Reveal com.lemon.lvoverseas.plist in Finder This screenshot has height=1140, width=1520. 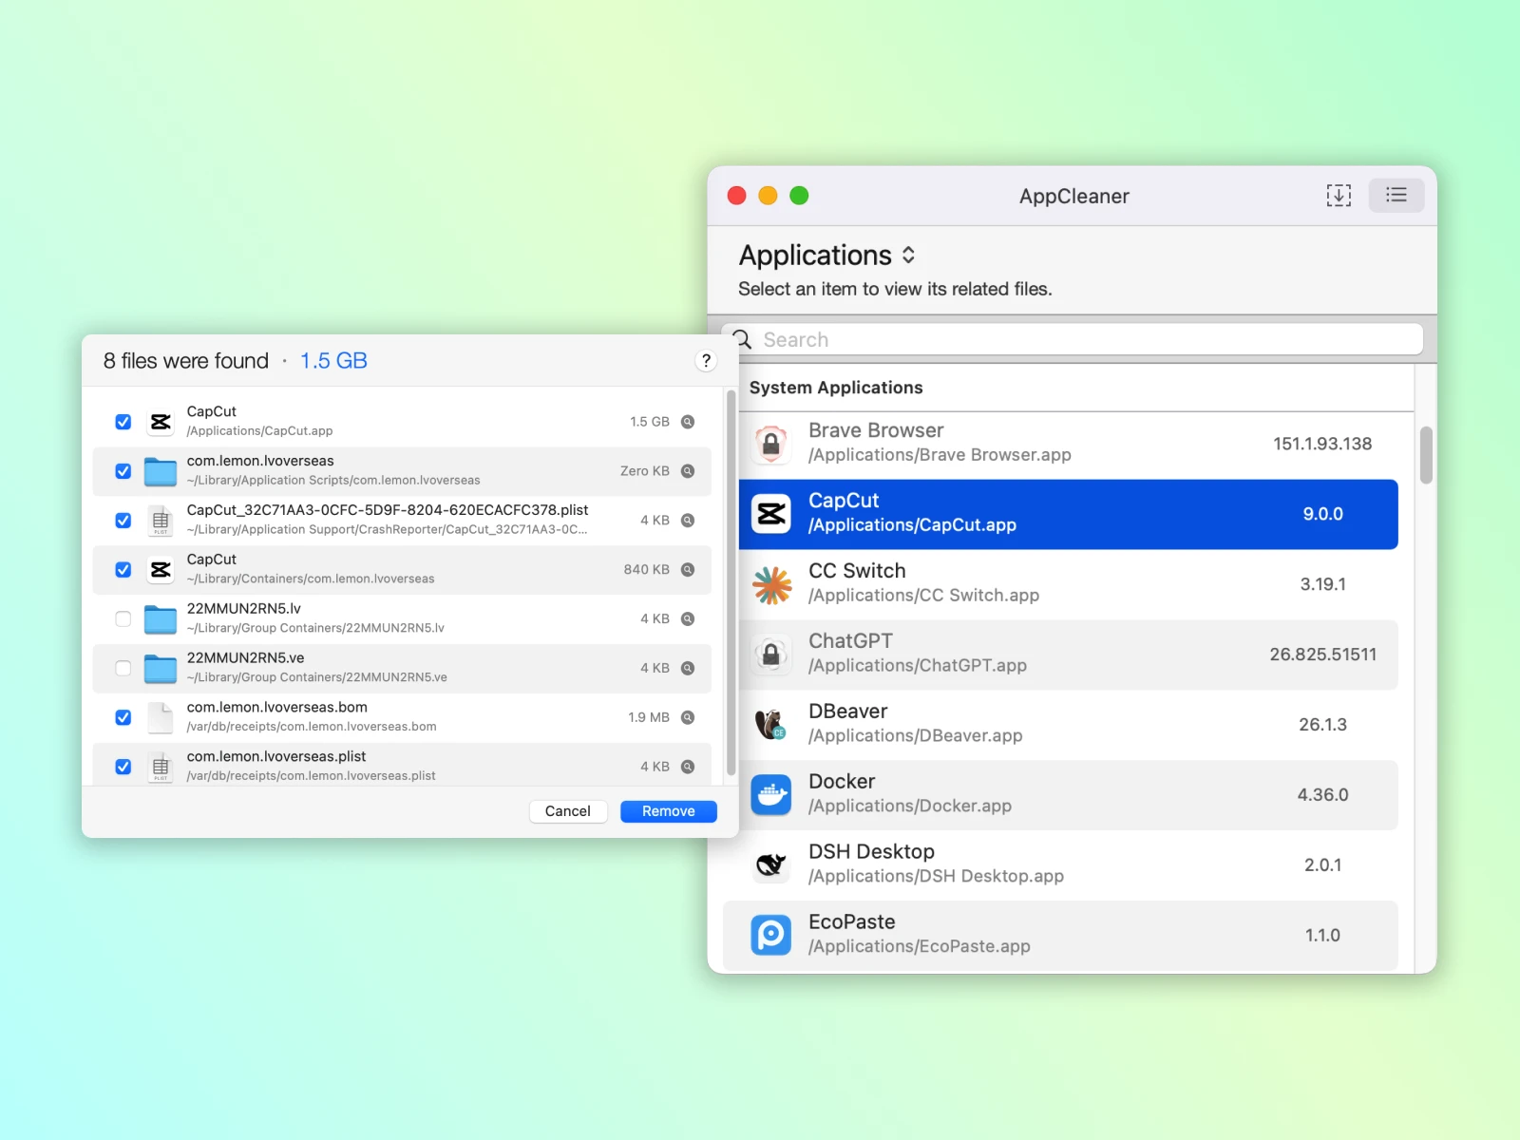point(688,767)
